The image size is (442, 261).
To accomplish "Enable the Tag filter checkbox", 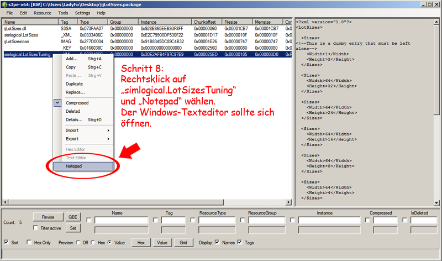I will click(155, 220).
